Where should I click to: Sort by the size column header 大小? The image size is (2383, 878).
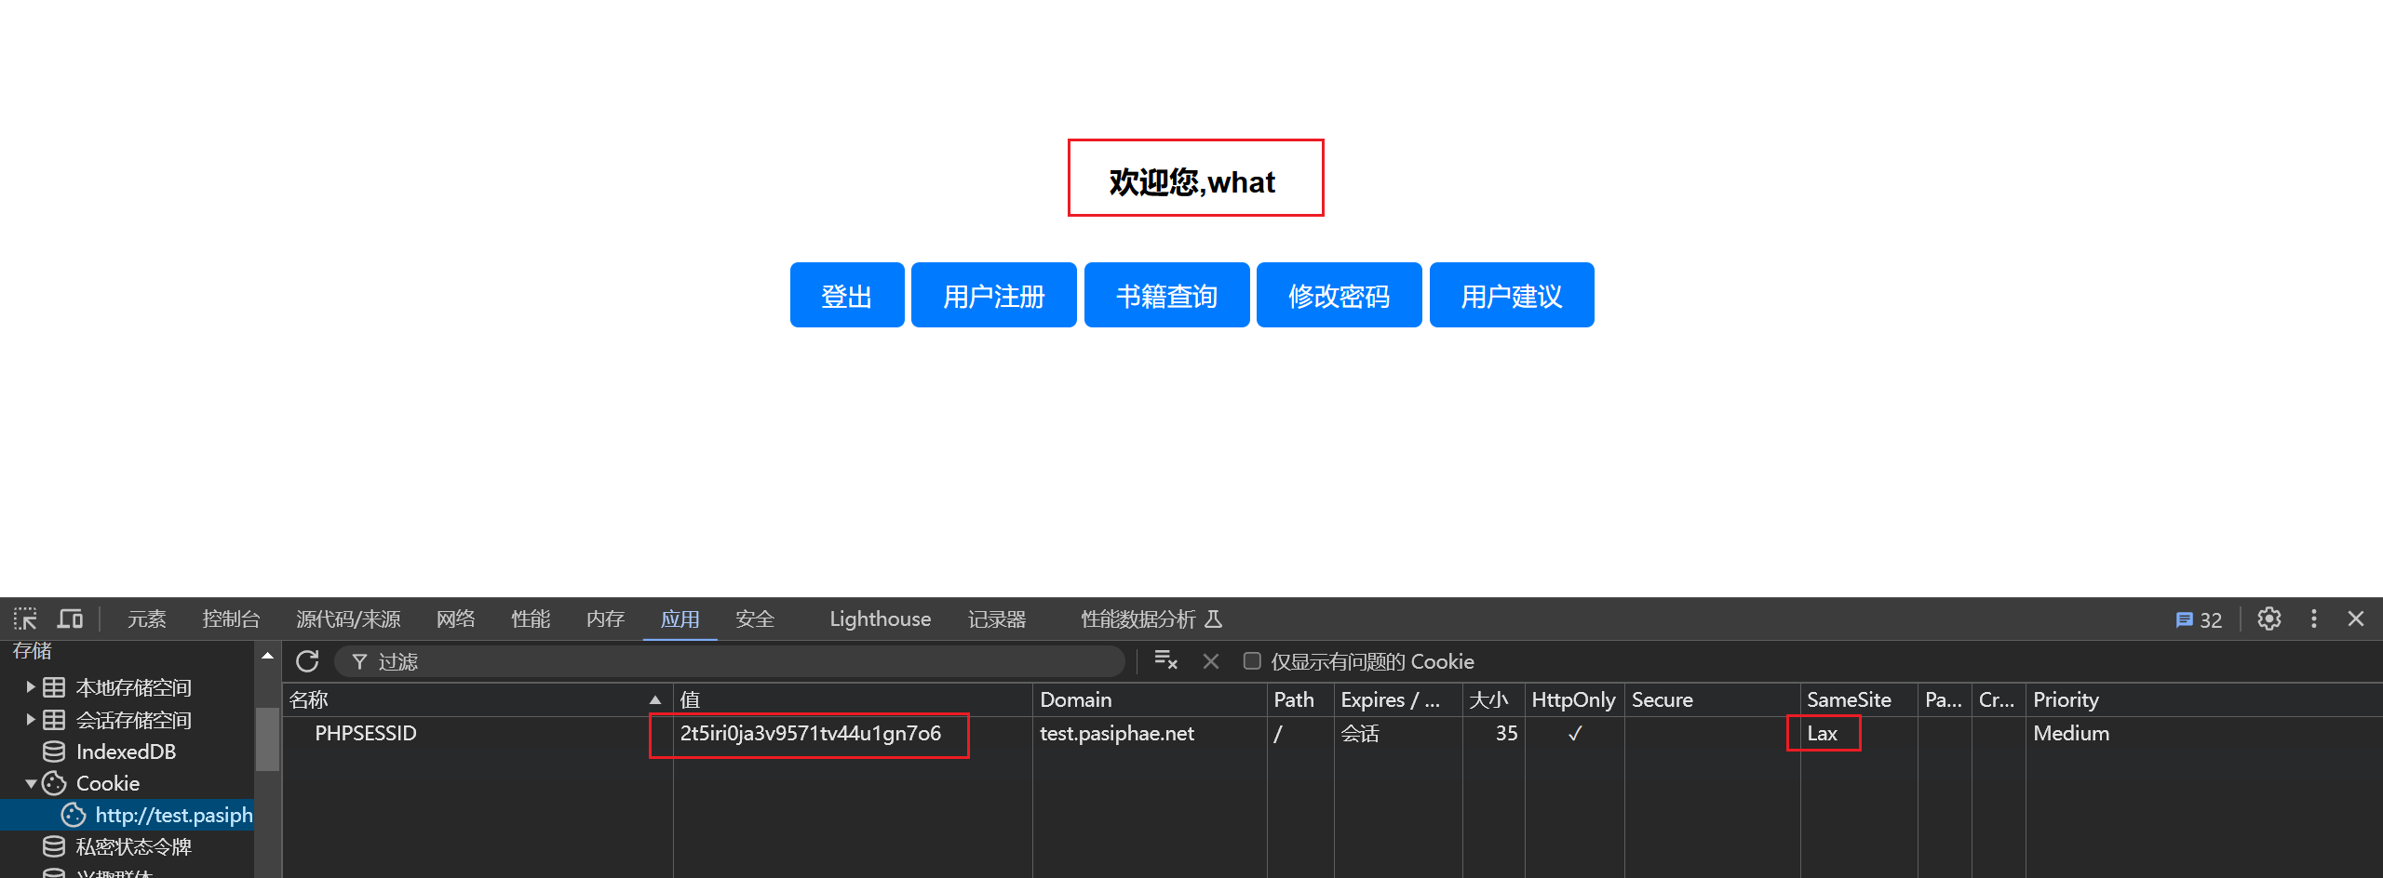pos(1493,699)
